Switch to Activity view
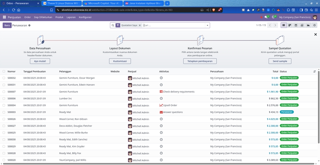Viewport: 320px width, 165px height. [x=314, y=25]
